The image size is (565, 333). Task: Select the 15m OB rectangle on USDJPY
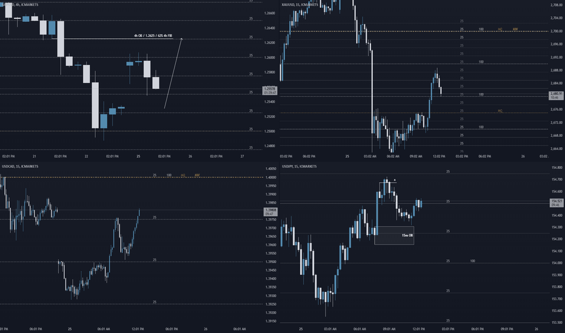[394, 236]
